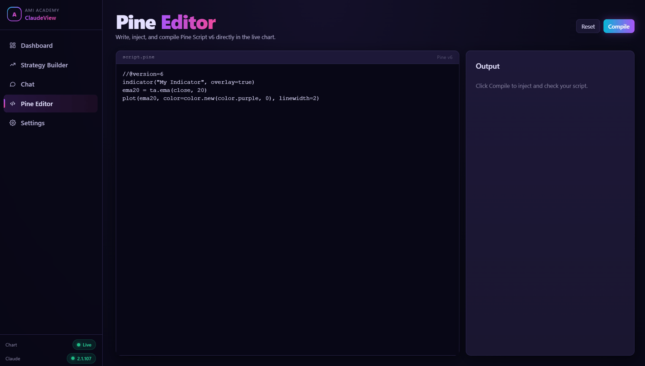Reset the script editor
This screenshot has width=645, height=366.
pyautogui.click(x=588, y=26)
